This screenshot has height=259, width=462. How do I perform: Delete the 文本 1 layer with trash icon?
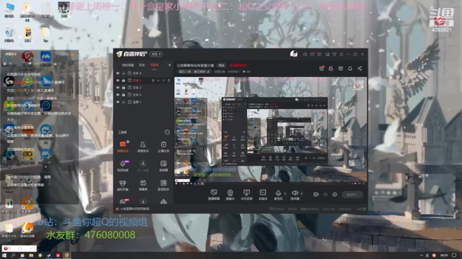(x=169, y=81)
